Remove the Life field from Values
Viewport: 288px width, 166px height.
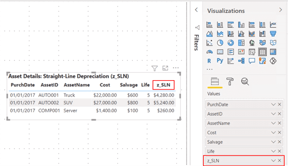coord(279,151)
